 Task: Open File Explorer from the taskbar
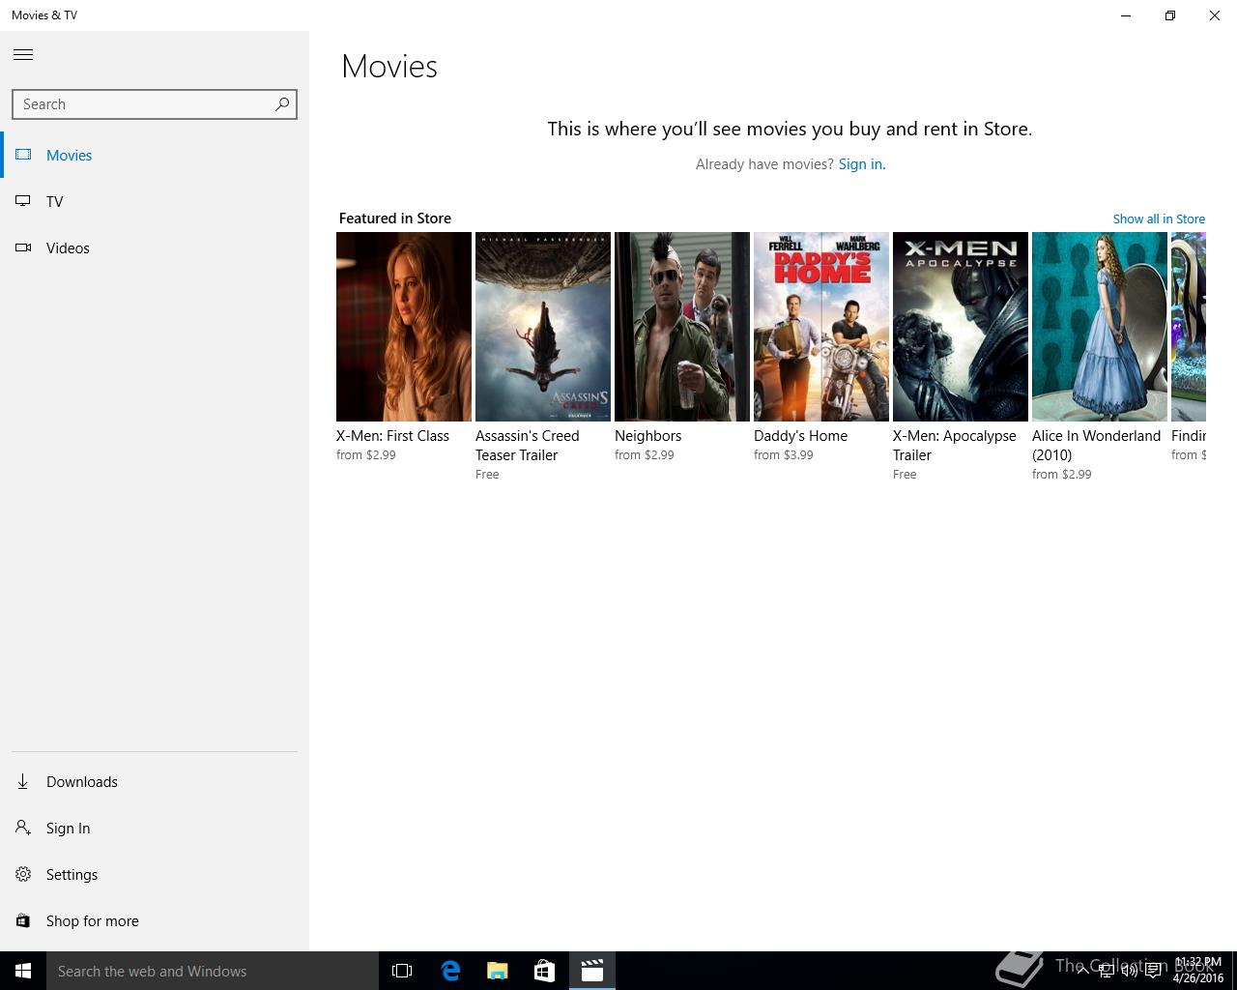498,971
